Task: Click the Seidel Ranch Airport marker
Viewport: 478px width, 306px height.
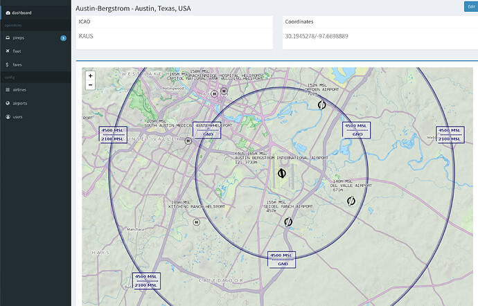Action: 288,222
